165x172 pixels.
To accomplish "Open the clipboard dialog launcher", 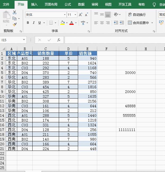I will point(21,31).
